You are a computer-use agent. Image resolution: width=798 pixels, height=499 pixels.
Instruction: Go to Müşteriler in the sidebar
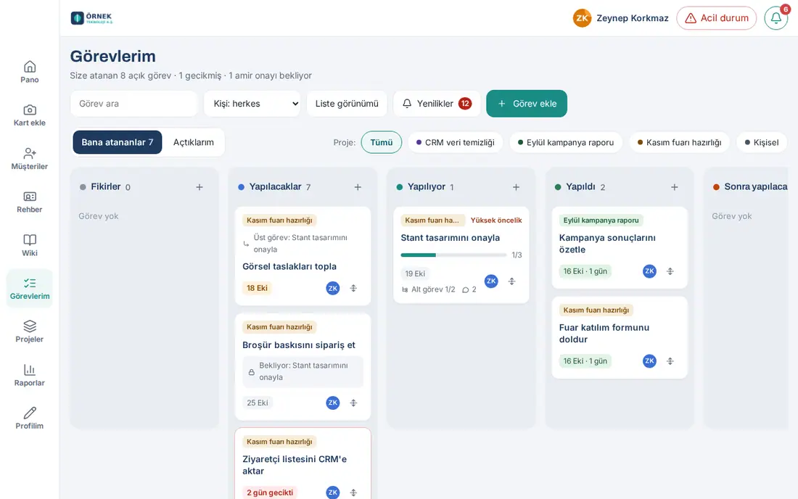30,159
